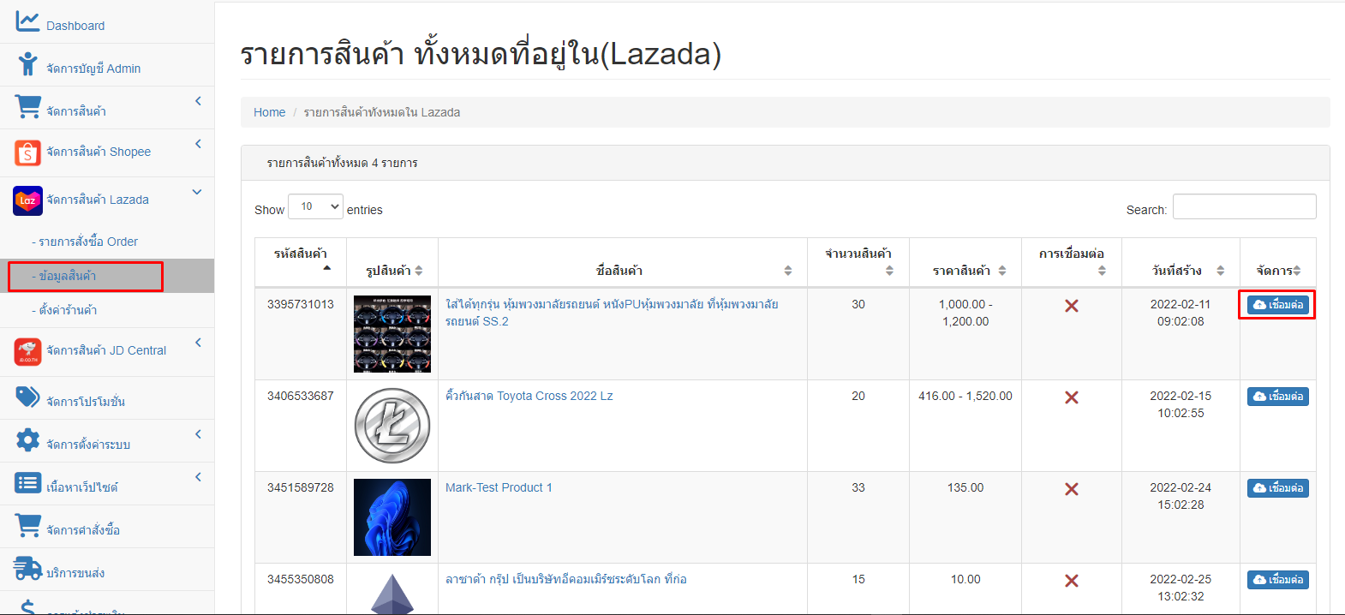
Task: Click the JD Central logo icon
Action: 27,351
